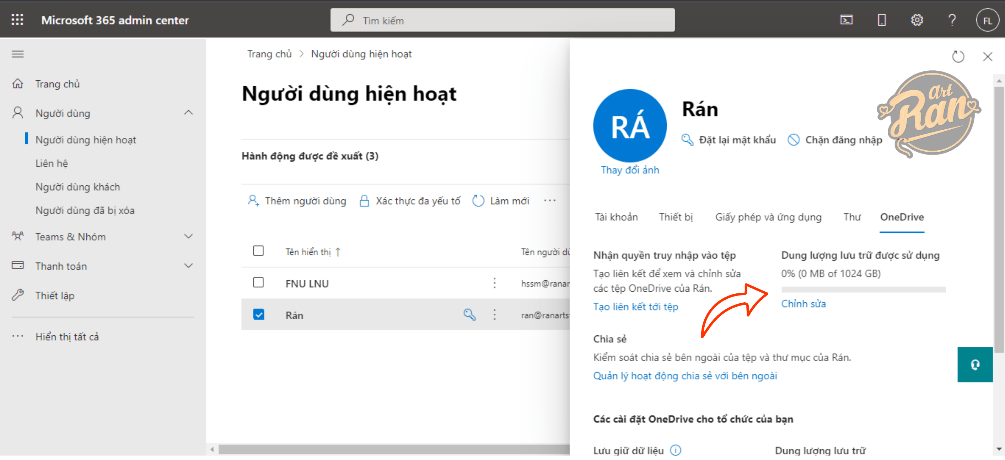Click the Thay đổi ảnh link
The width and height of the screenshot is (1005, 460).
coord(630,170)
